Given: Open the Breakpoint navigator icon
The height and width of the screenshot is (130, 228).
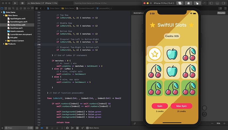Looking at the screenshot, I should point(28,9).
